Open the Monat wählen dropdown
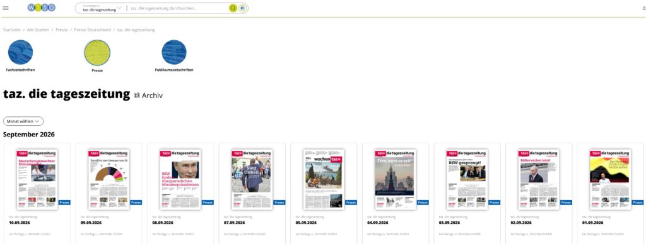 (x=23, y=121)
